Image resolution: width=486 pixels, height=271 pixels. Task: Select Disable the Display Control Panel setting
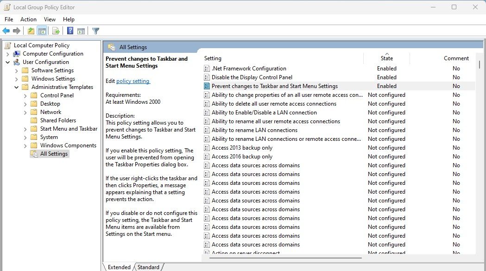pyautogui.click(x=252, y=77)
